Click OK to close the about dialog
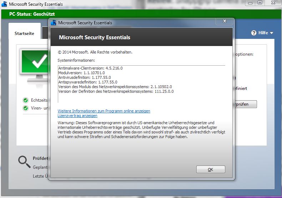Viewport: 282px width, 198px height. [211, 169]
